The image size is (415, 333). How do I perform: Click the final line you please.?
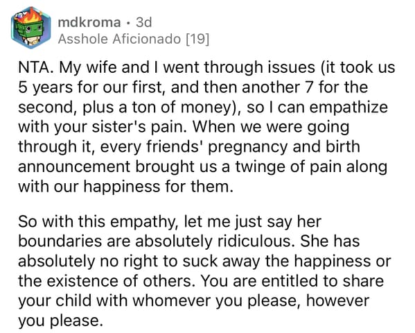coord(60,321)
